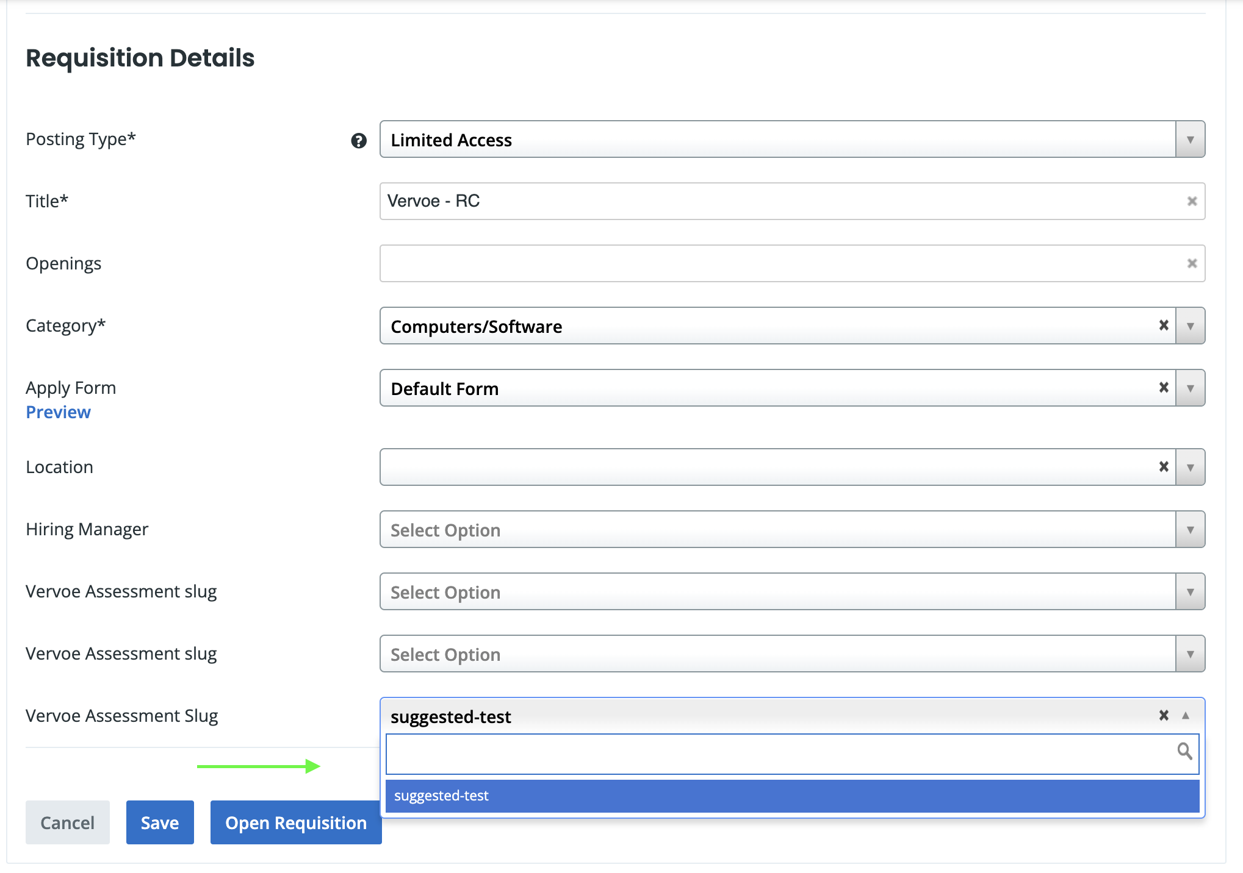Click the Vervoe Assessment Slug label

tap(121, 716)
